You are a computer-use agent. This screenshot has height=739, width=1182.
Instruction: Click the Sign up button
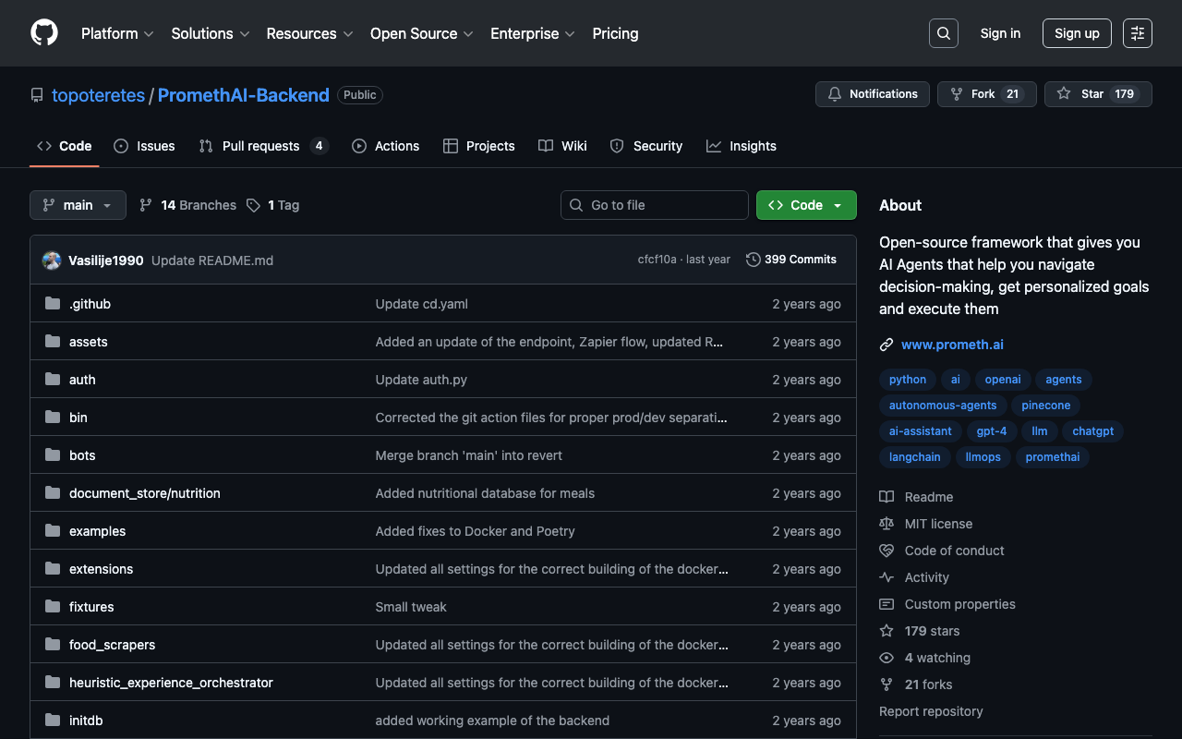point(1077,33)
